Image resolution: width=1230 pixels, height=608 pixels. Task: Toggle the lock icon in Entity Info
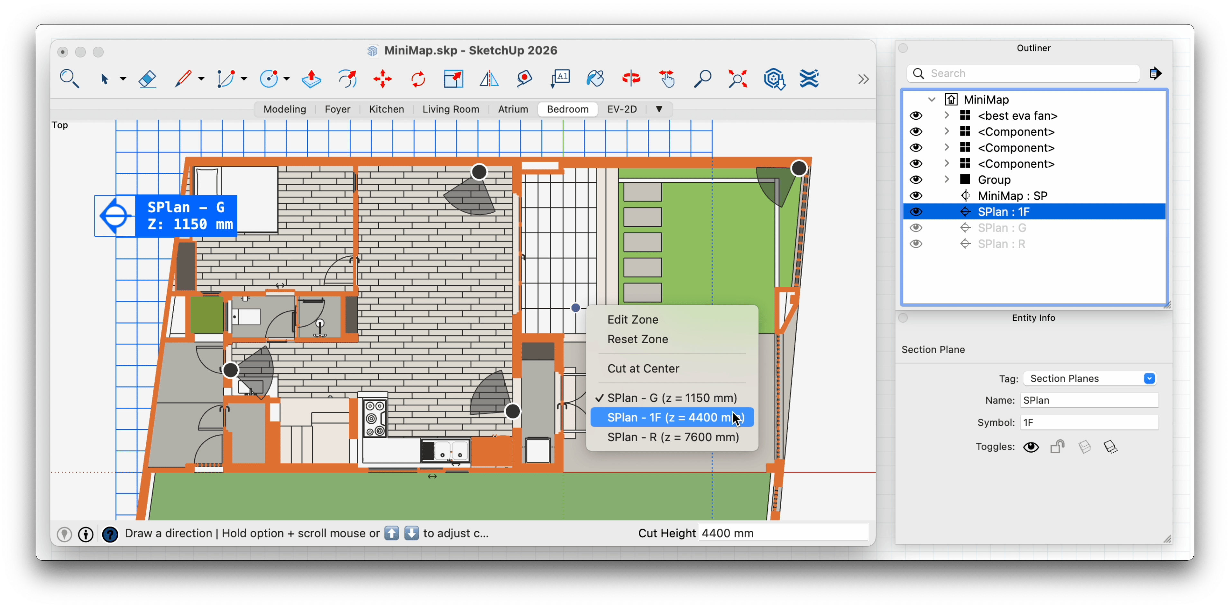[x=1057, y=447]
